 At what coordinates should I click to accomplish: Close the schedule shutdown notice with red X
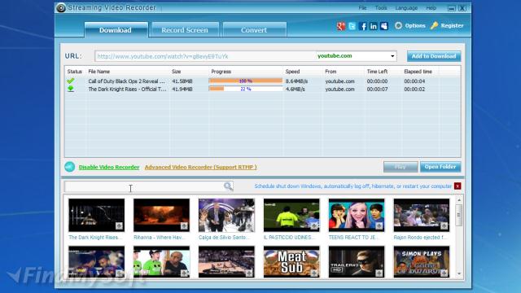458,186
